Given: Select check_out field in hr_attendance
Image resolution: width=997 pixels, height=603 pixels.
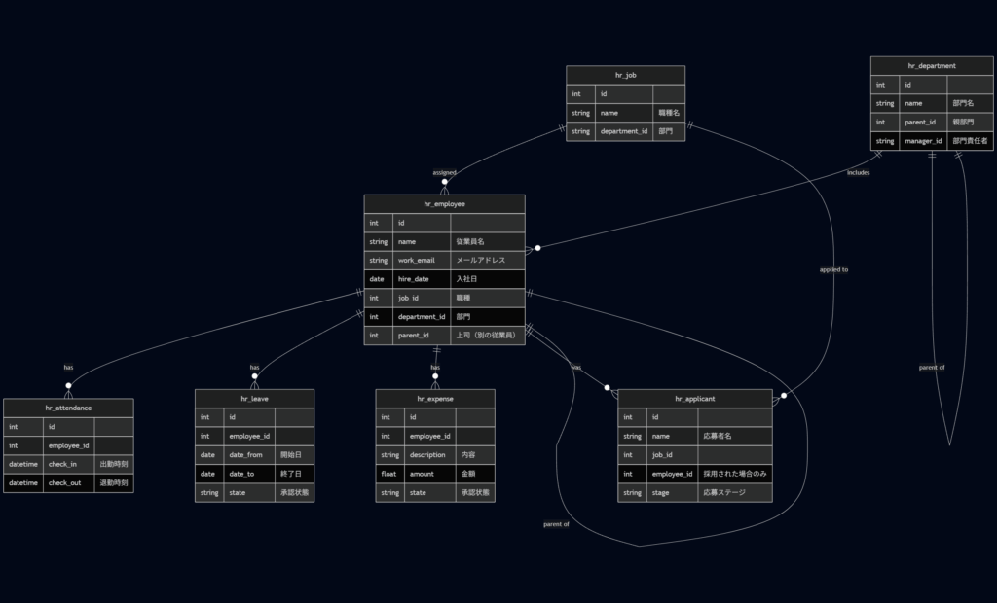Looking at the screenshot, I should point(69,483).
